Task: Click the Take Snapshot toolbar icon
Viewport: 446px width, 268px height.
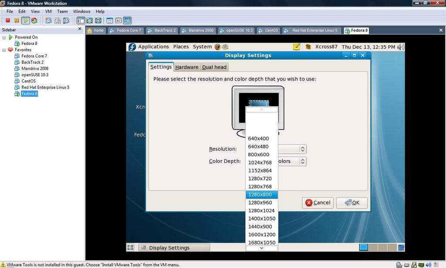Action: pyautogui.click(x=49, y=20)
